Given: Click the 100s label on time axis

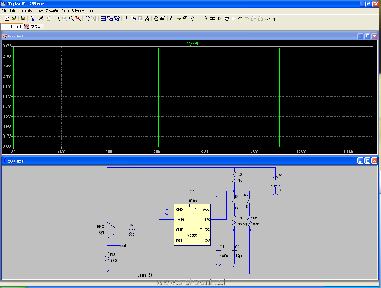Looking at the screenshot, I should click(252, 151).
